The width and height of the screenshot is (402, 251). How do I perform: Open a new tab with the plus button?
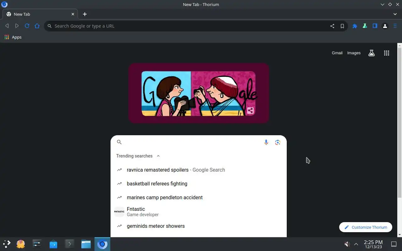pos(84,14)
